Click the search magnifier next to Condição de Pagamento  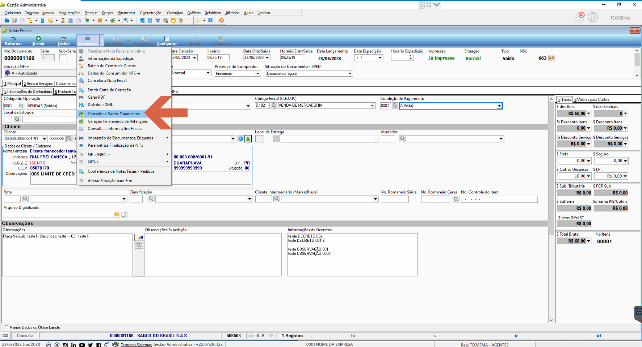click(x=395, y=106)
